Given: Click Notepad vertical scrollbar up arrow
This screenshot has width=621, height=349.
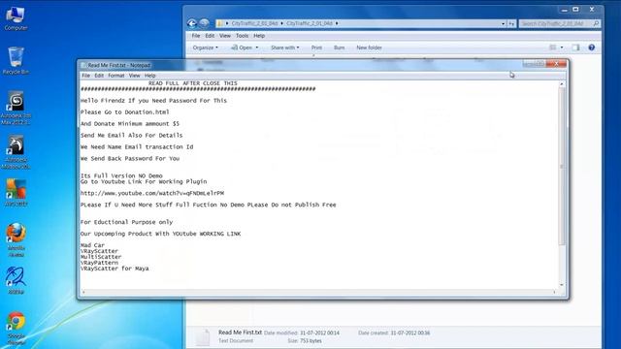Looking at the screenshot, I should tap(561, 84).
